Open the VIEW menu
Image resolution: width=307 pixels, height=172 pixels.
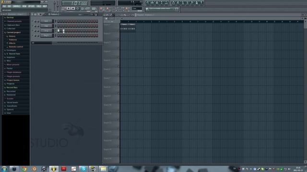pos(24,6)
